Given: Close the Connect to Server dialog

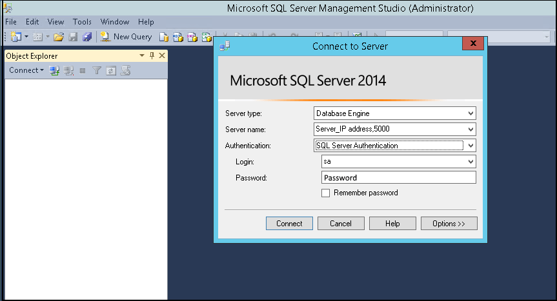Looking at the screenshot, I should pos(473,43).
